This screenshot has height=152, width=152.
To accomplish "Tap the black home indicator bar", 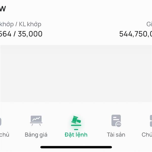I will click(76, 147).
